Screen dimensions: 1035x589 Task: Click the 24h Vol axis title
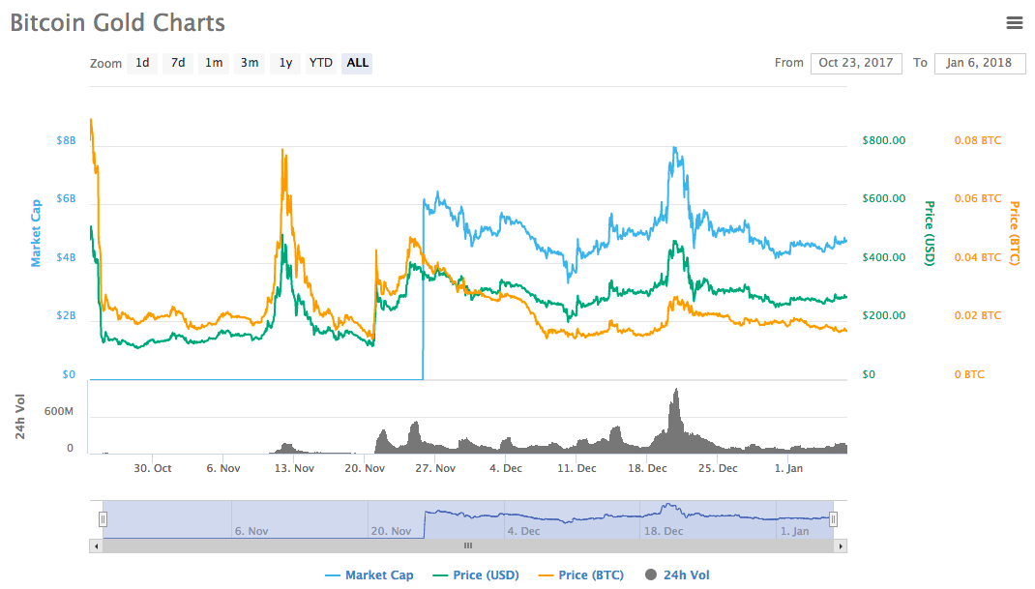[x=20, y=417]
